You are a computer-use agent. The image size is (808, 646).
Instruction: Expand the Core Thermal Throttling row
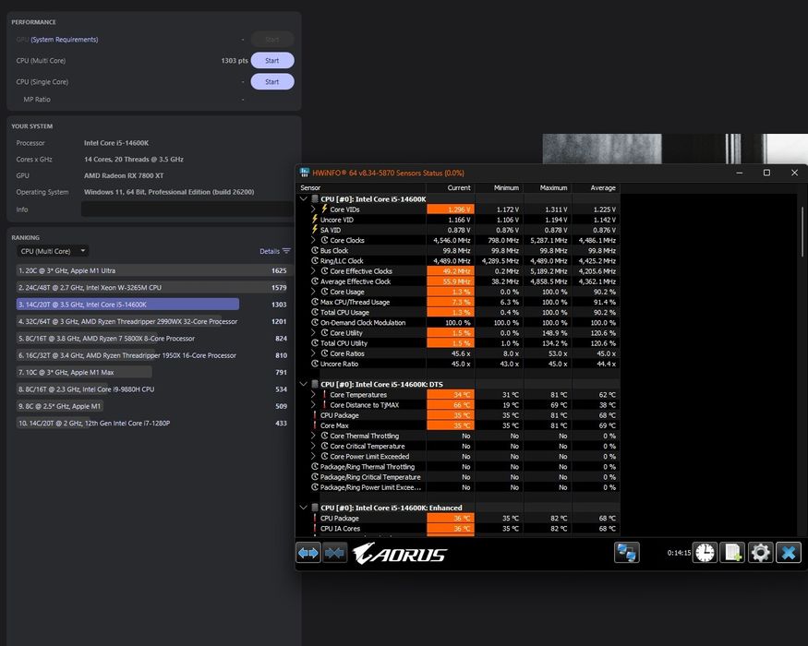click(313, 436)
